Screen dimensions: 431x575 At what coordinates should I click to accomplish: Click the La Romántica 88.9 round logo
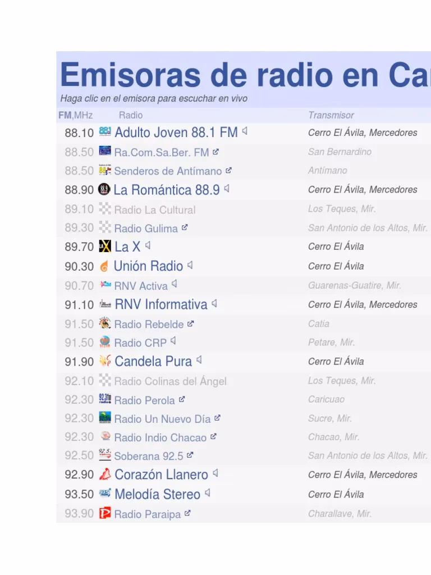click(104, 189)
